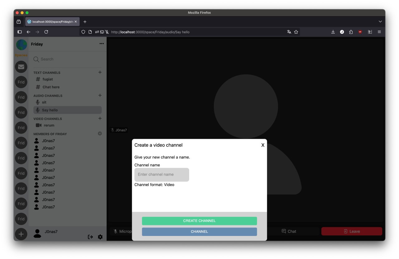Open Firefox application menu

[x=379, y=32]
